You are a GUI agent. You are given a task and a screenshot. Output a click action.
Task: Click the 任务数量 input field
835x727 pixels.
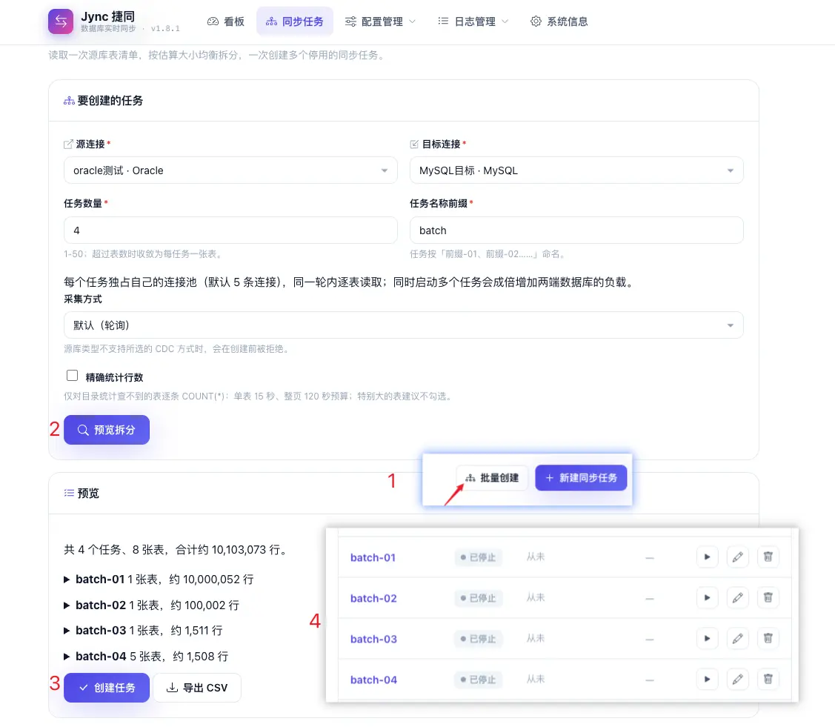(x=230, y=230)
